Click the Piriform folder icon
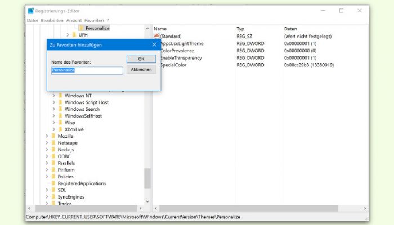 click(53, 170)
